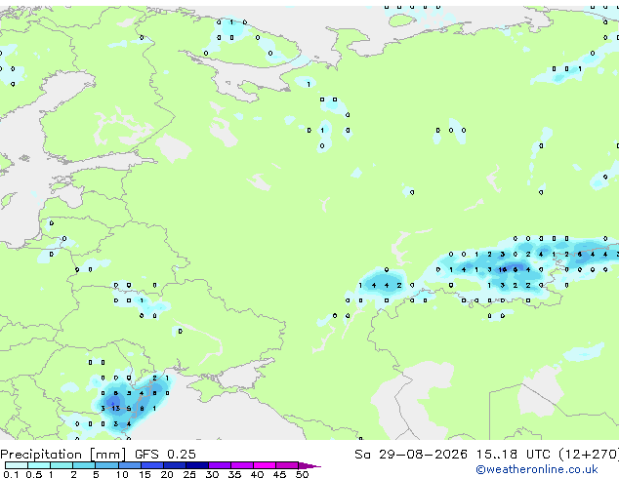This screenshot has width=619, height=478.
Task: Select the 'GFS 0.25' model label
Action: tap(165, 455)
